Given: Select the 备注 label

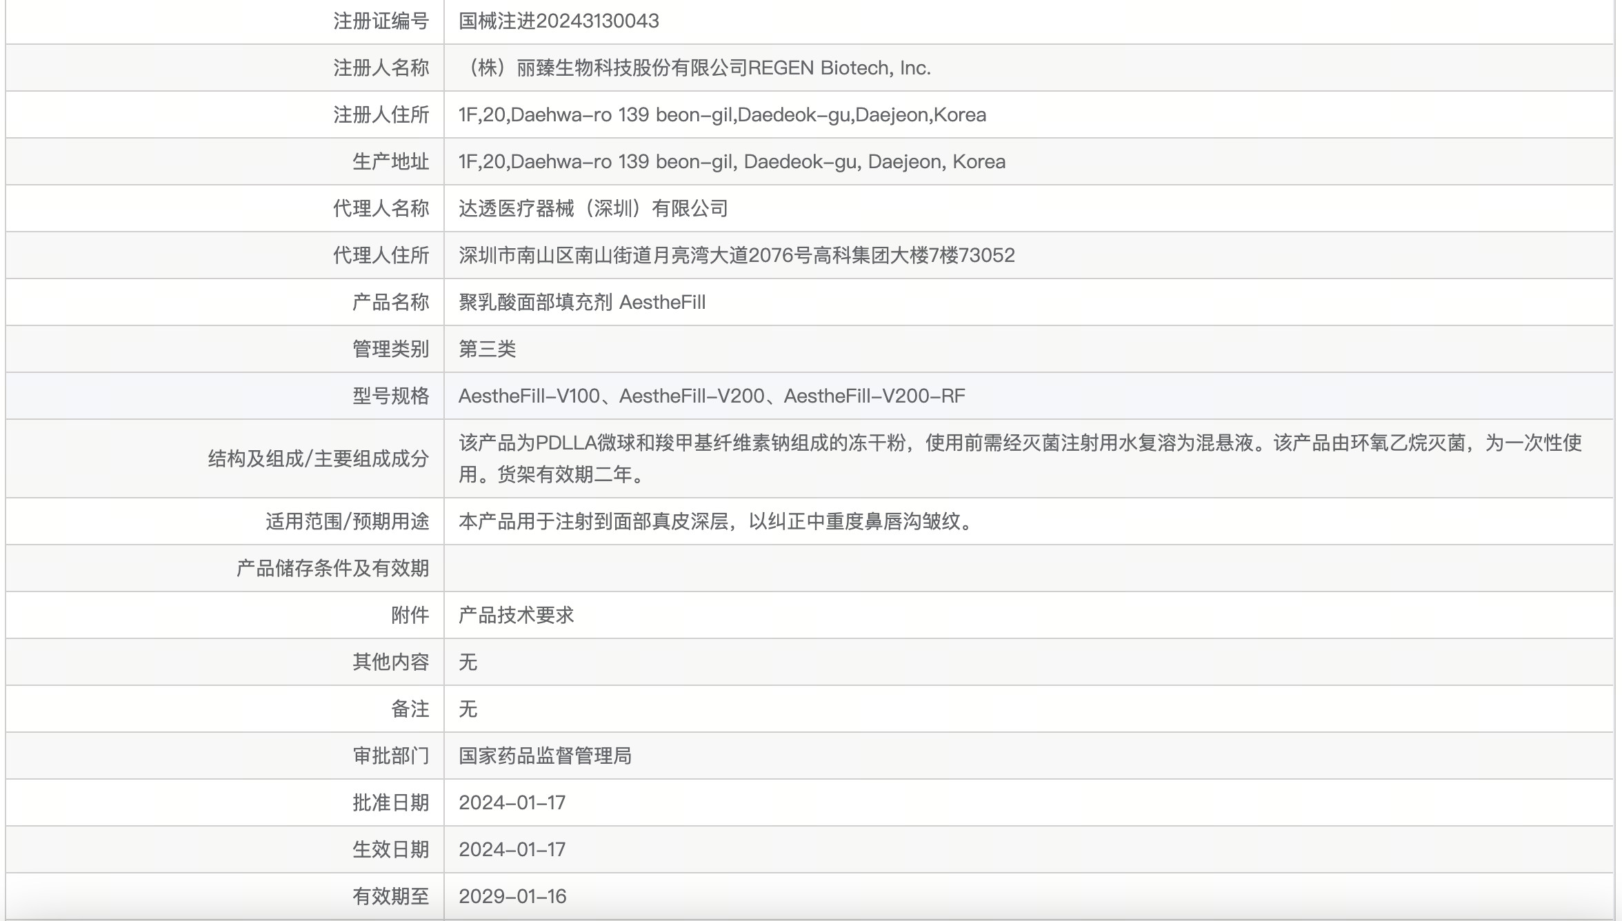Looking at the screenshot, I should tap(410, 709).
